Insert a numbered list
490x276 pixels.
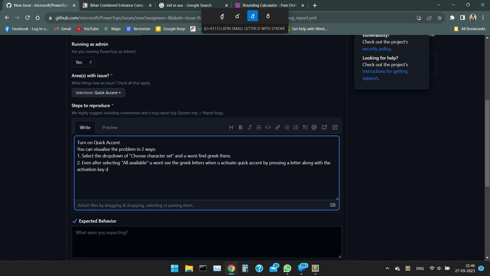[296, 127]
